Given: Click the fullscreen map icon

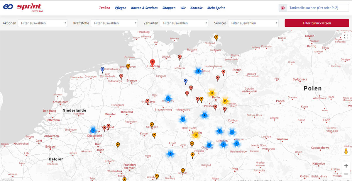Looking at the screenshot, I should click(x=346, y=37).
